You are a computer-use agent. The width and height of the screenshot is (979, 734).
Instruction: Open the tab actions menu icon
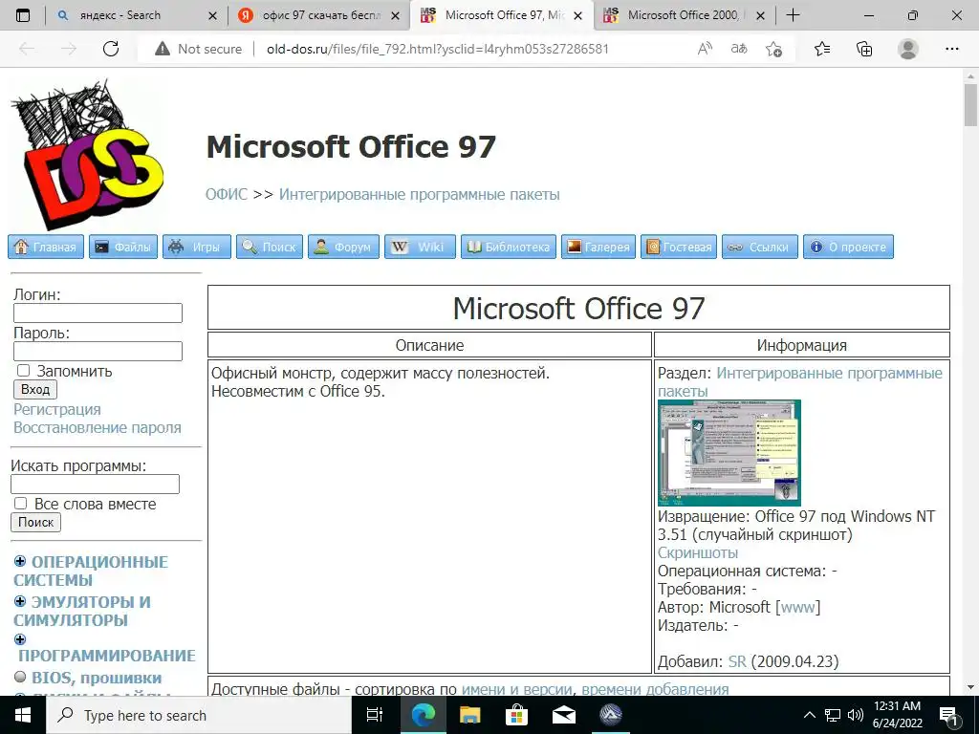(23, 15)
